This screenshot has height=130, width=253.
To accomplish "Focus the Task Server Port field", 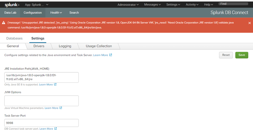I will [42, 123].
